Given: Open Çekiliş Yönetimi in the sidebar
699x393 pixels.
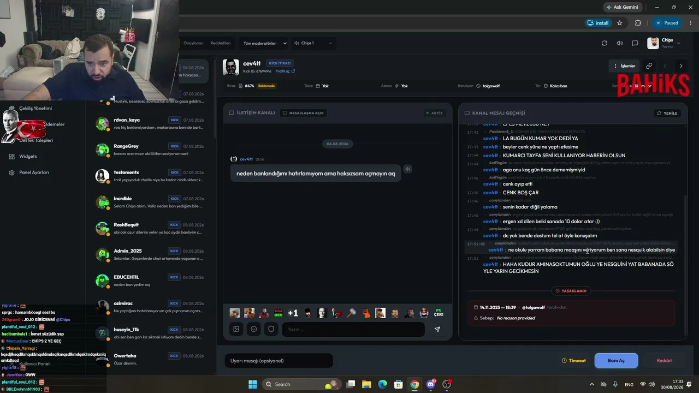Looking at the screenshot, I should (35, 108).
